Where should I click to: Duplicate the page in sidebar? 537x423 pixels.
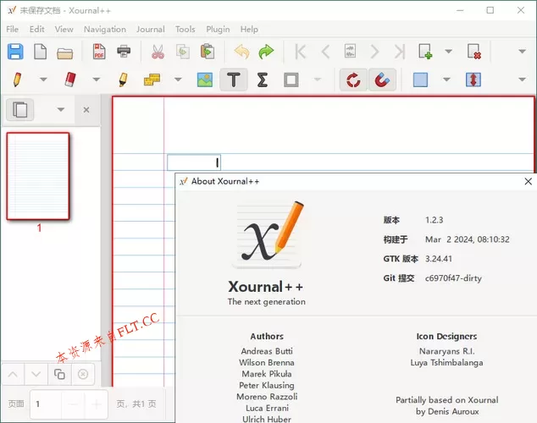coord(59,374)
